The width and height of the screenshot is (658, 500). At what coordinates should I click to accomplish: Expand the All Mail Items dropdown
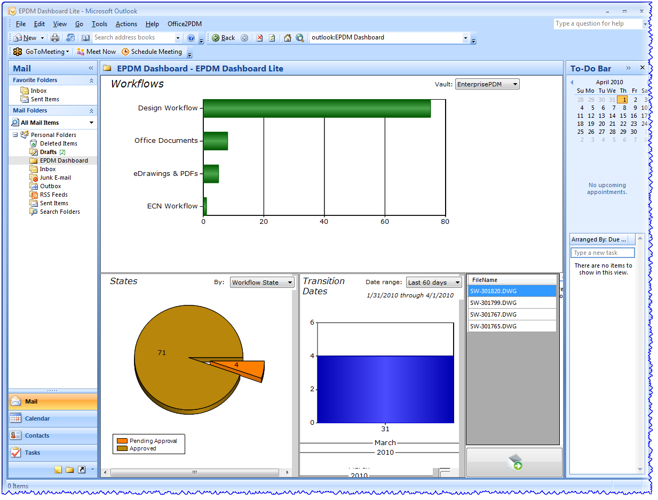coord(92,123)
